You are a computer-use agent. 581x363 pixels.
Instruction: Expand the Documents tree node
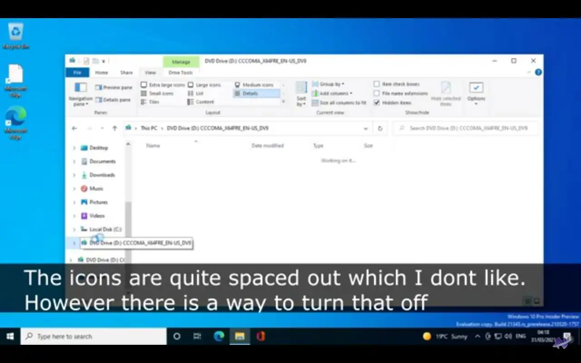(74, 162)
